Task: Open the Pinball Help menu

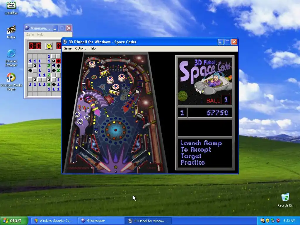Action: pyautogui.click(x=92, y=48)
